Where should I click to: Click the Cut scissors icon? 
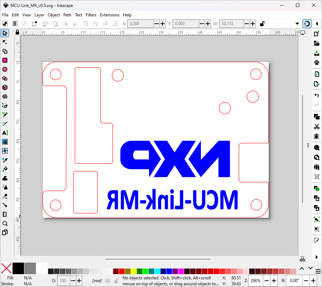click(x=316, y=126)
